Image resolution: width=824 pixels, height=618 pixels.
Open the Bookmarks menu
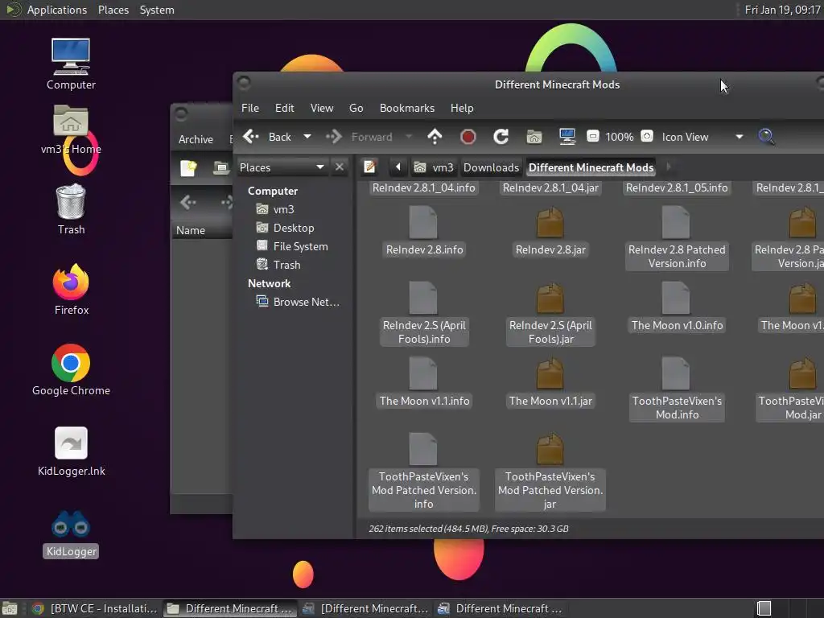pyautogui.click(x=406, y=109)
